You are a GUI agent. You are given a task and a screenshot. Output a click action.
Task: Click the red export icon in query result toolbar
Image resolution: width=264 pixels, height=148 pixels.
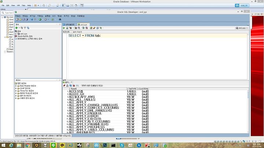click(74, 86)
